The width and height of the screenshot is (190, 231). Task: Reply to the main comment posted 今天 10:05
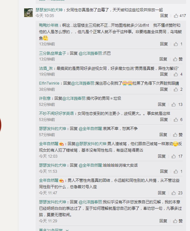[164, 16]
